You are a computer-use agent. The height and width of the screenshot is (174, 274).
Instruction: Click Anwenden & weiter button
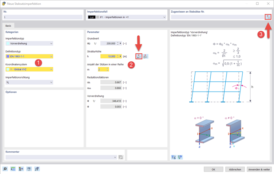tap(259, 169)
